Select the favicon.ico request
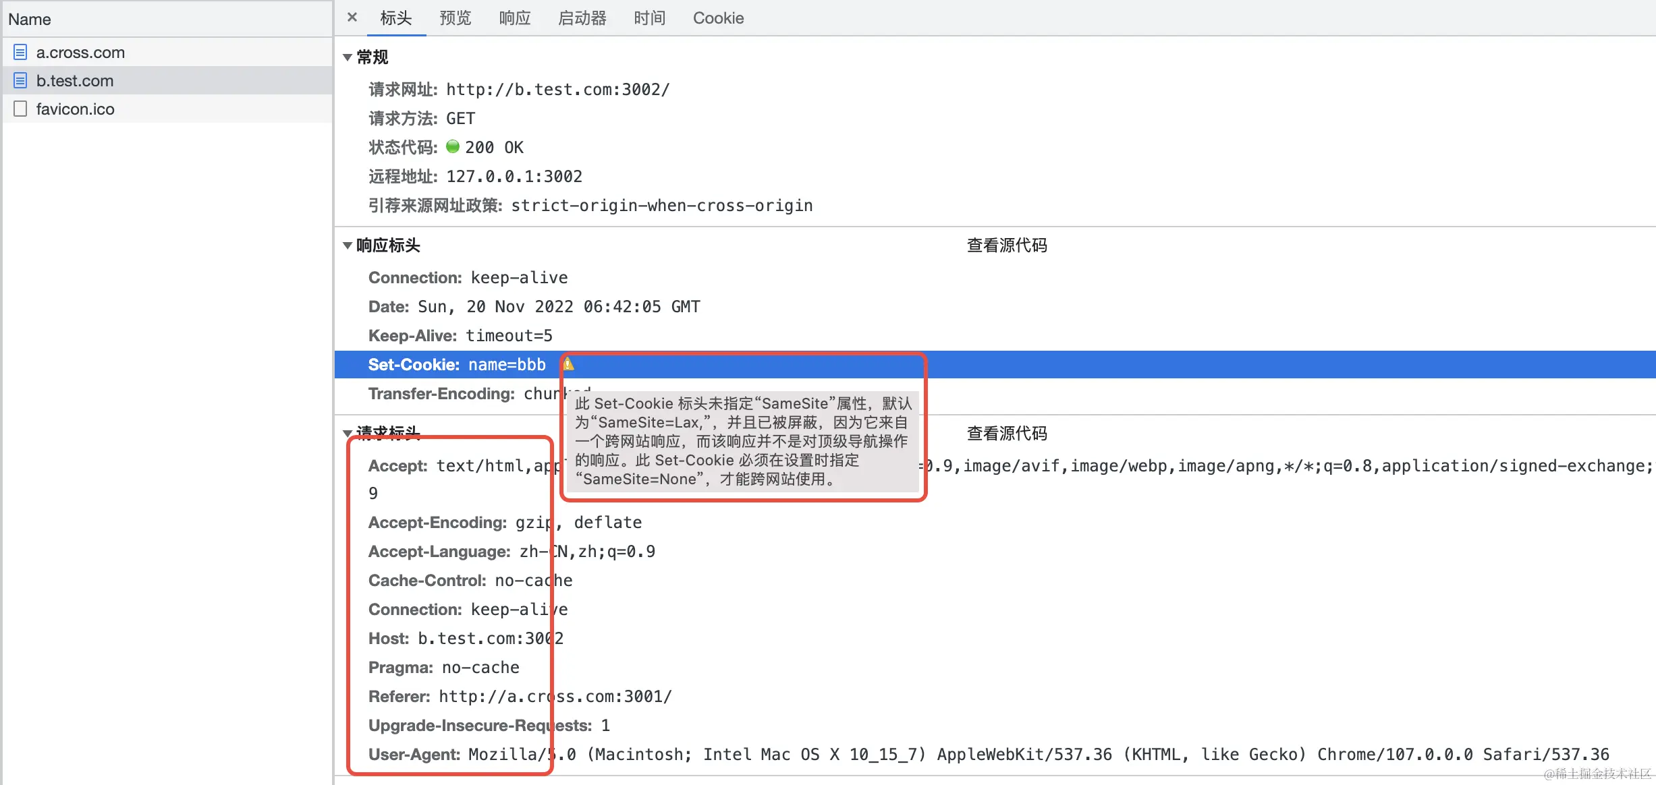 tap(76, 109)
